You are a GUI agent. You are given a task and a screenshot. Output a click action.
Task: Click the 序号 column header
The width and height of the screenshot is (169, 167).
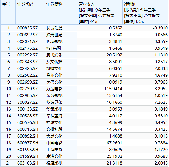pos(8,12)
